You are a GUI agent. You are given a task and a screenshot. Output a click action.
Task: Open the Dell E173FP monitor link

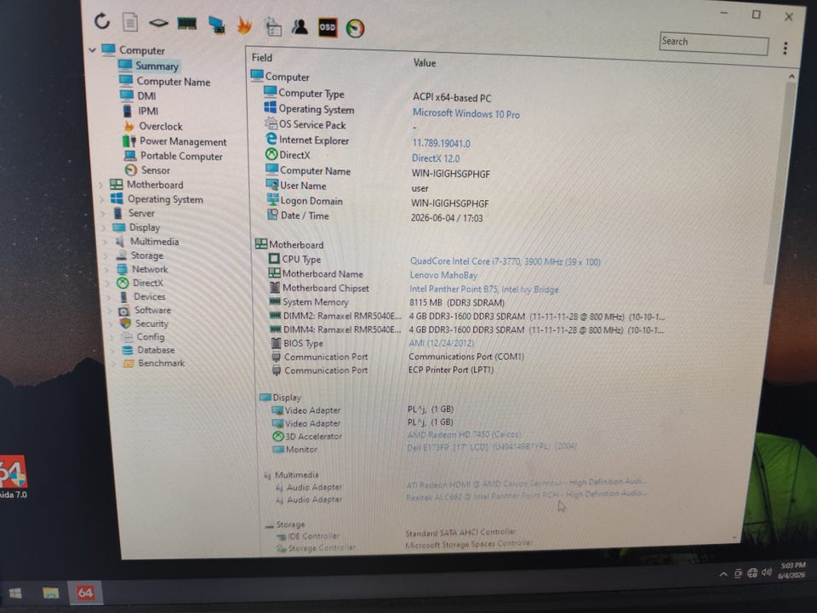[491, 447]
